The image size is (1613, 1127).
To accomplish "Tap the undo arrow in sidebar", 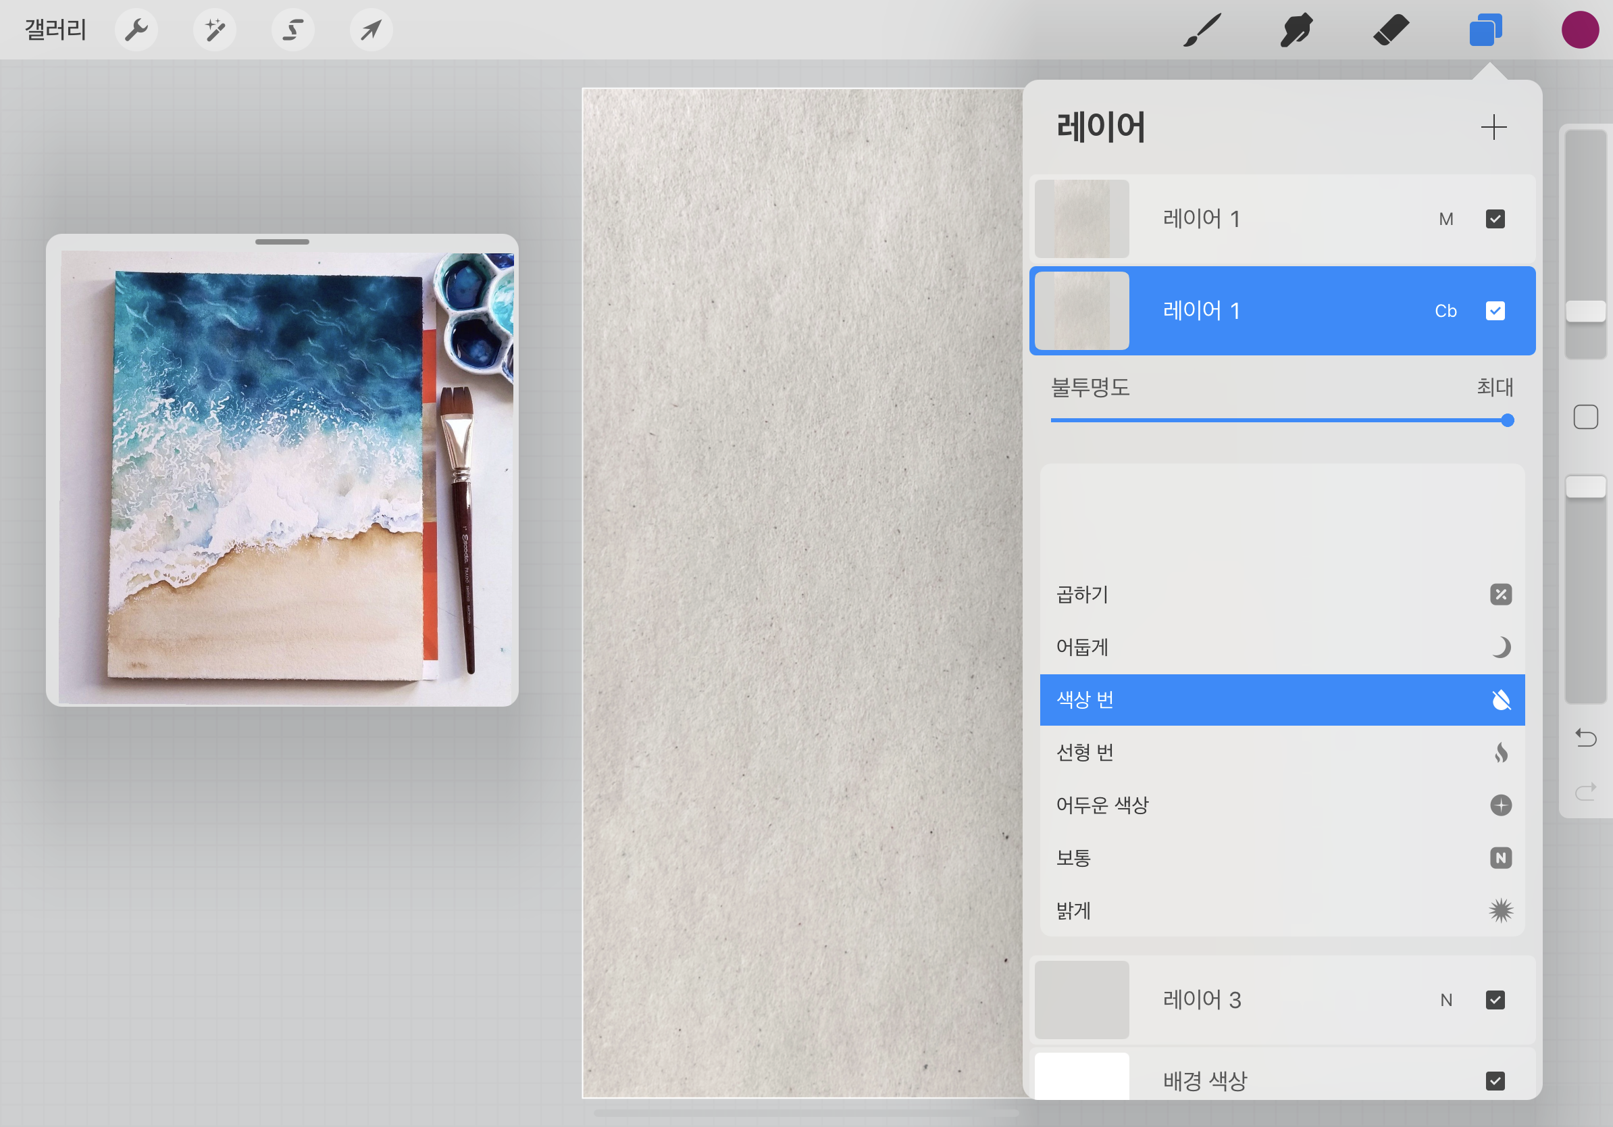I will (1585, 738).
